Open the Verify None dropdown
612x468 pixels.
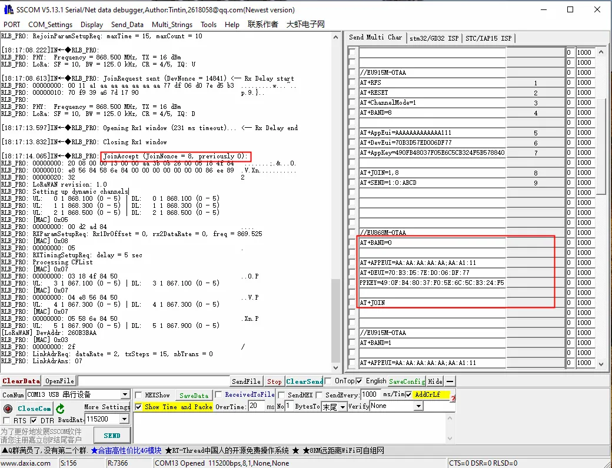[418, 406]
